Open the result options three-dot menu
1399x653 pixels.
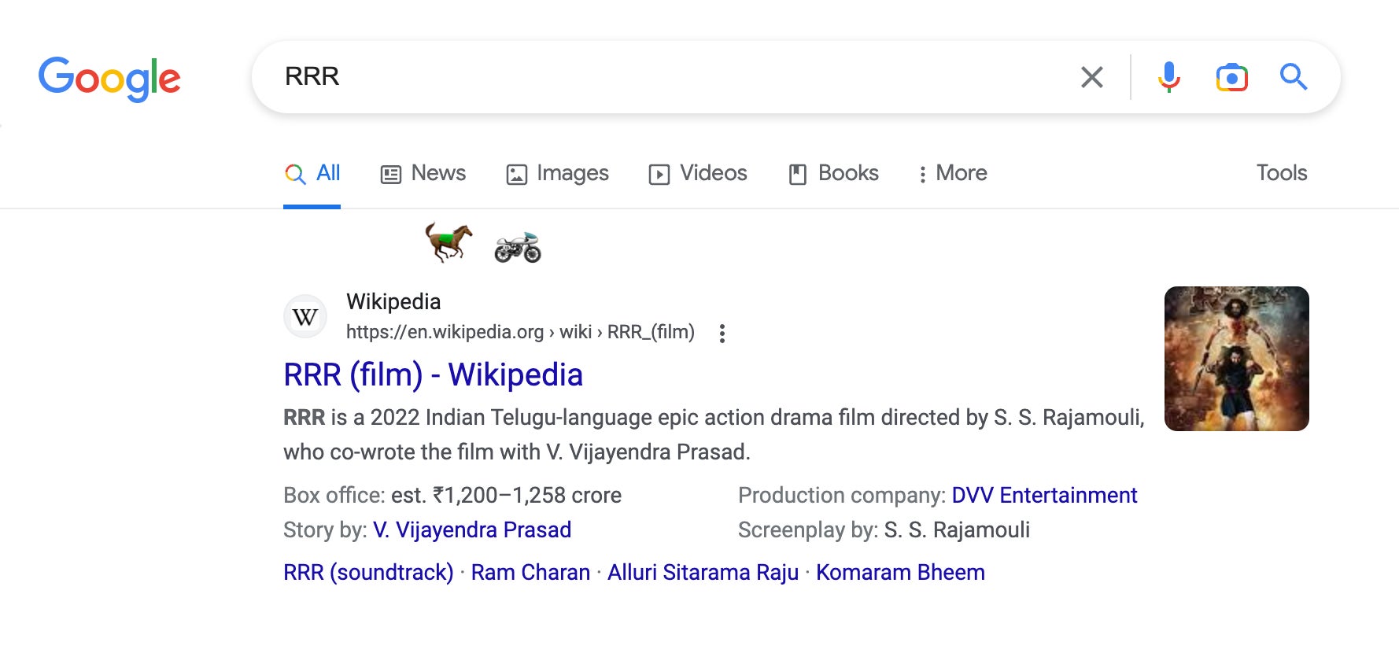[722, 334]
